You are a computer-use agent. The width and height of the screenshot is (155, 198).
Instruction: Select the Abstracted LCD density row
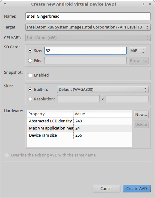click(80, 121)
